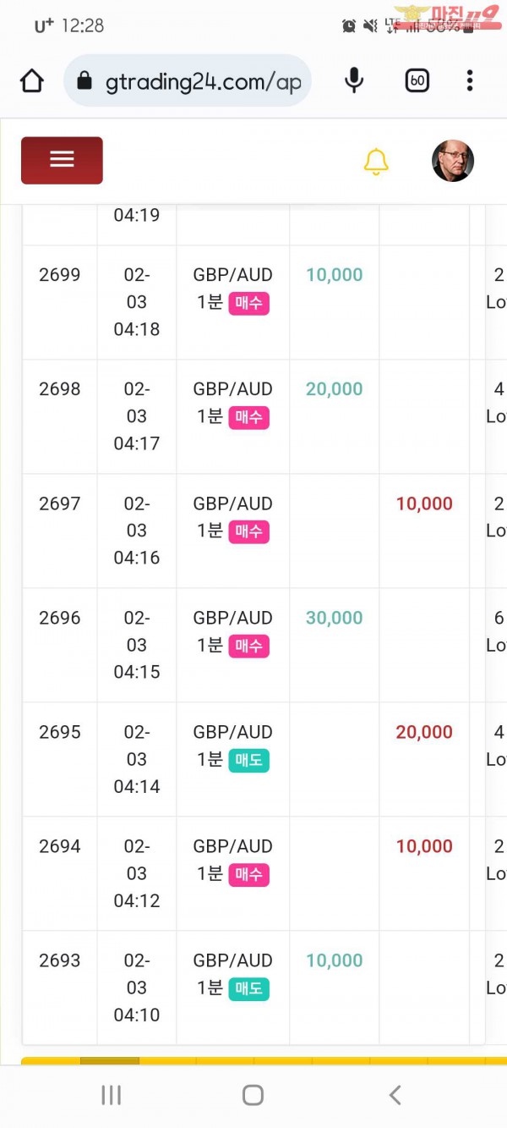The height and width of the screenshot is (1128, 507).
Task: Click the 30,000 amount in row 2696
Action: click(x=334, y=618)
